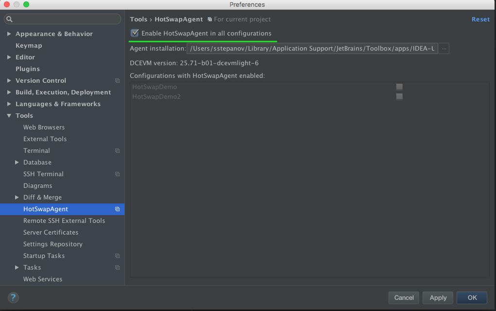The width and height of the screenshot is (496, 311).
Task: Collapse the Tools tree section
Action: [x=9, y=116]
